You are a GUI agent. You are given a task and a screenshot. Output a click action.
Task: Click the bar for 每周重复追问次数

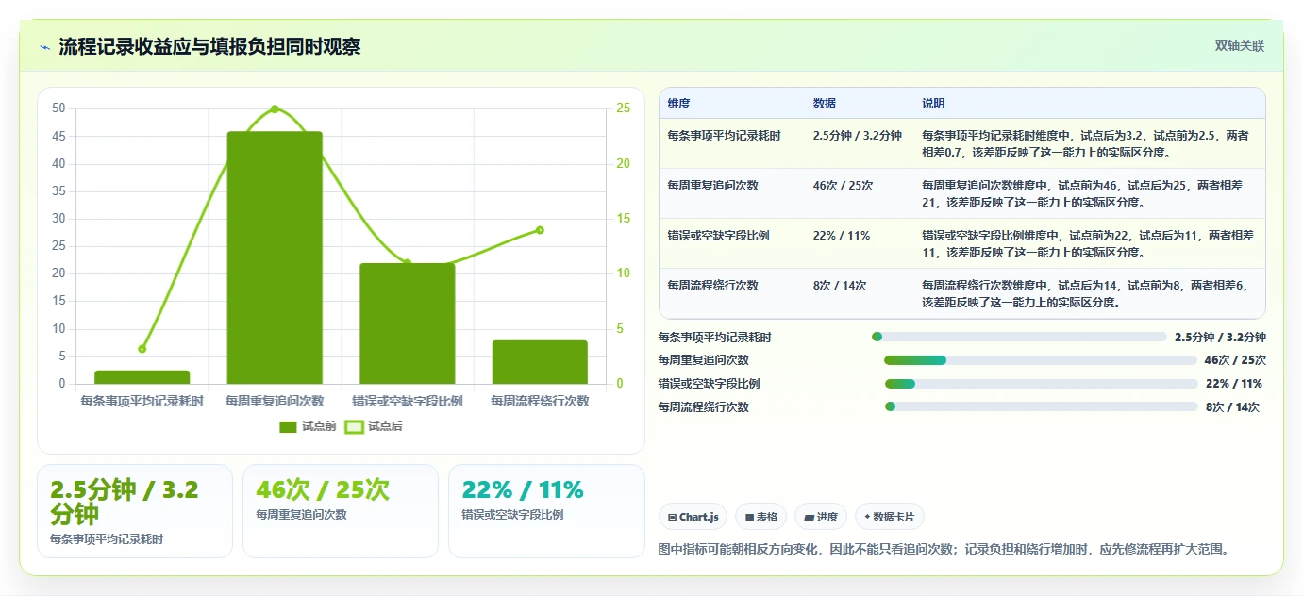coord(275,257)
